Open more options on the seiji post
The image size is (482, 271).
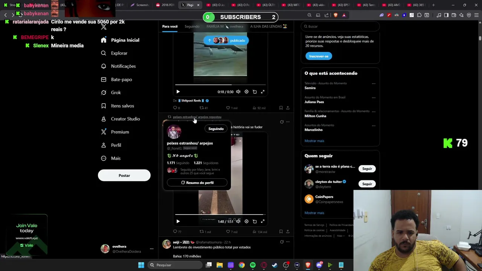pos(288,242)
